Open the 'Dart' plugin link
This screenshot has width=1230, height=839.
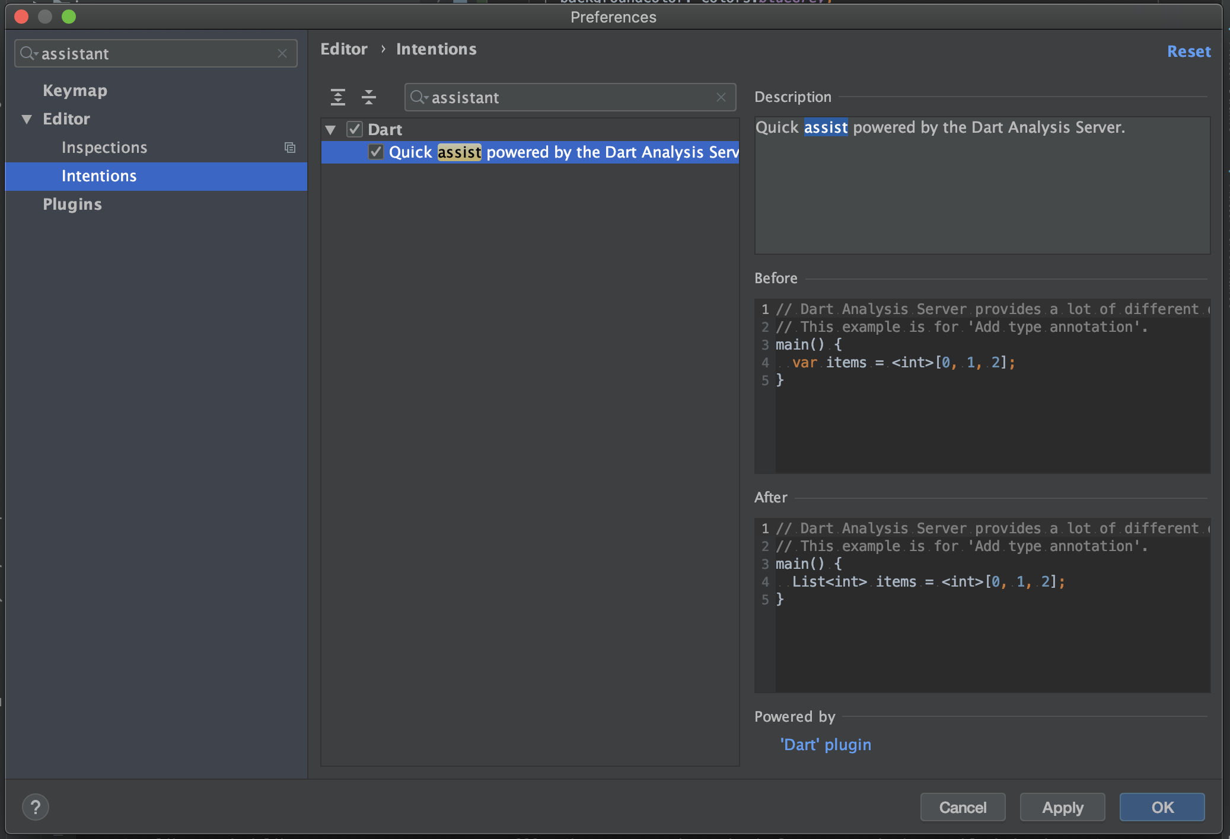826,745
